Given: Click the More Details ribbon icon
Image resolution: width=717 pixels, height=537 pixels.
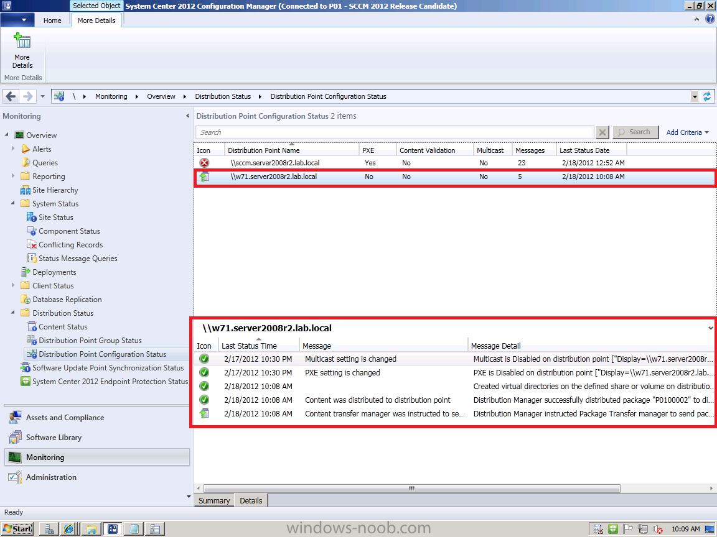Looking at the screenshot, I should [x=22, y=41].
